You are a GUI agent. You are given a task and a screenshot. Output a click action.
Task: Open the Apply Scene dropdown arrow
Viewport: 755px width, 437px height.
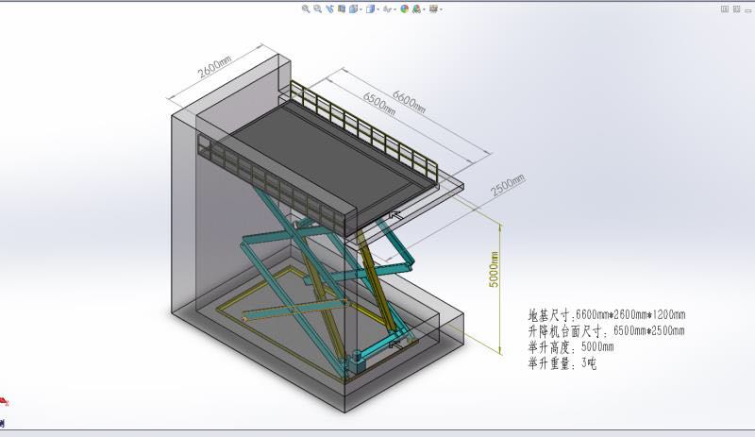click(424, 9)
